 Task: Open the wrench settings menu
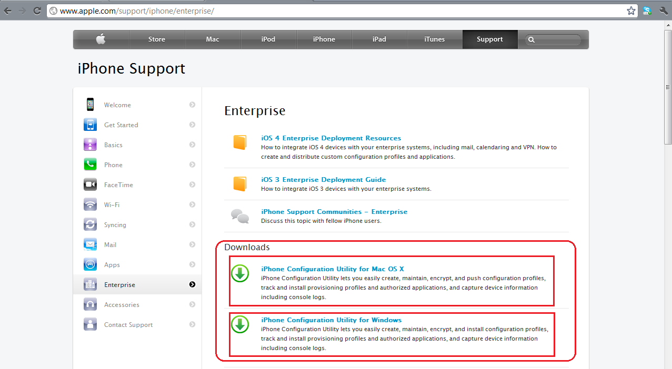click(x=664, y=11)
